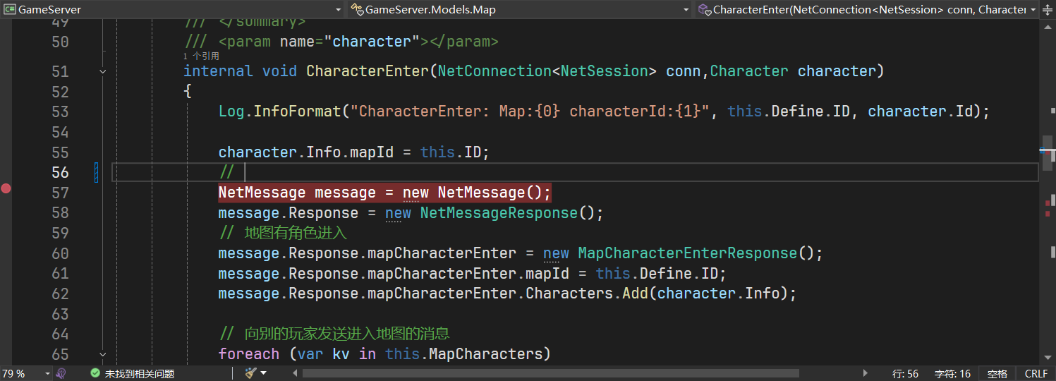This screenshot has width=1056, height=381.
Task: Open code cleanup options dropdown arrow
Action: tap(264, 373)
